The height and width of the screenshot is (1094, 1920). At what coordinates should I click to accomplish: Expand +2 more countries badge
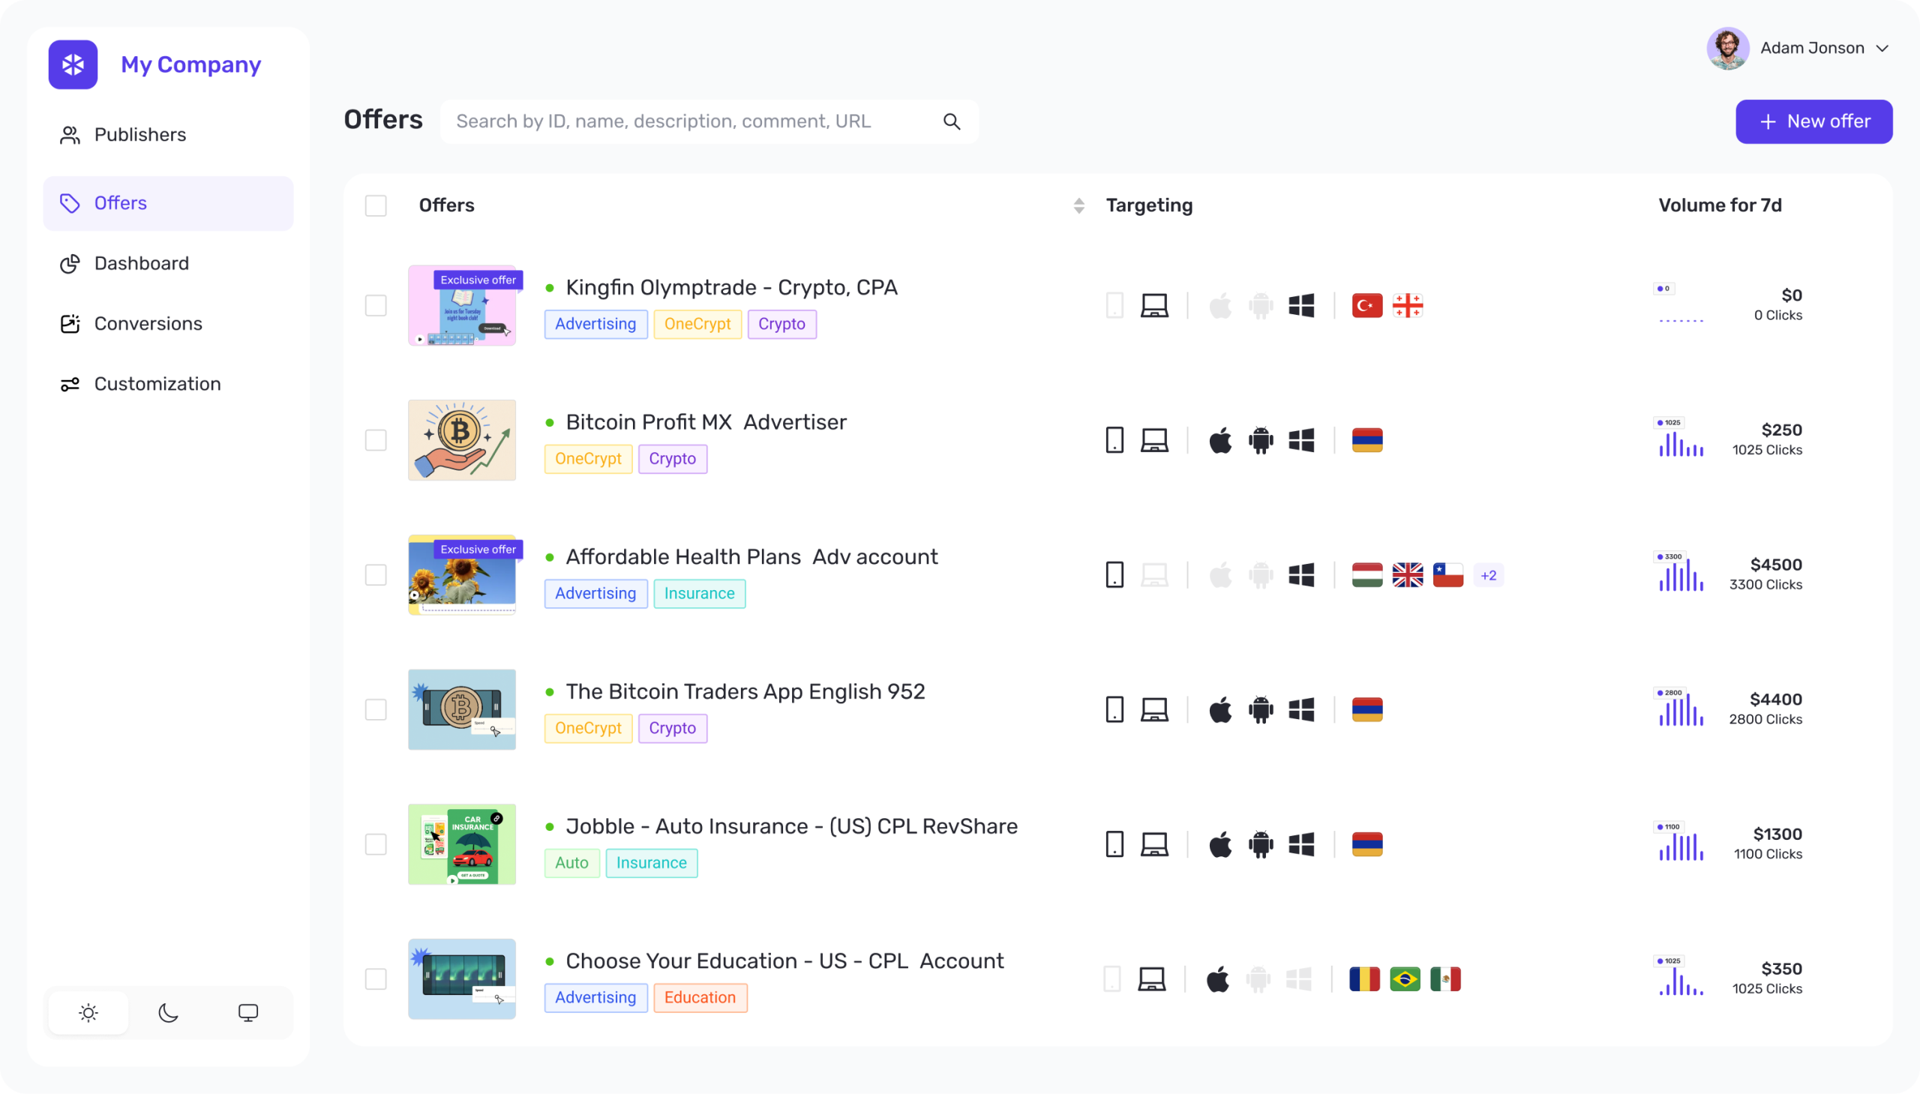1488,576
